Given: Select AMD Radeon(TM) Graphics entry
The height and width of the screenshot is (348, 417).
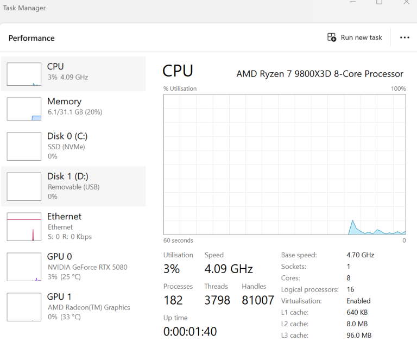Looking at the screenshot, I should click(x=89, y=307).
